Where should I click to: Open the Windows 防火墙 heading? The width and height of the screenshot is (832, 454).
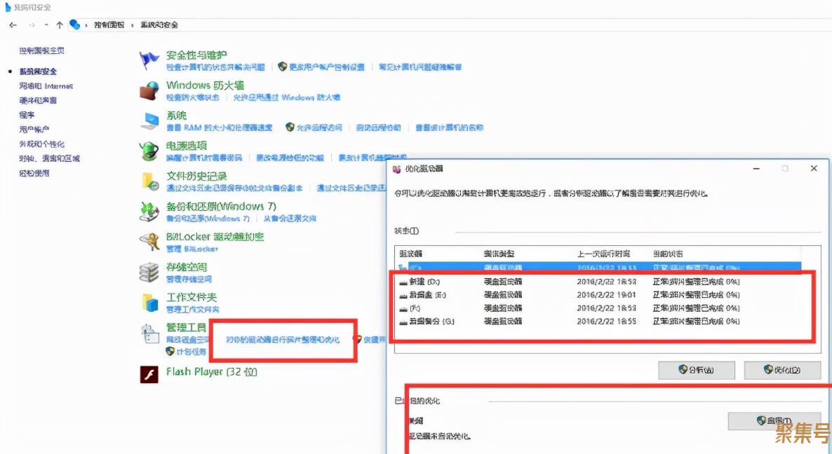click(206, 85)
